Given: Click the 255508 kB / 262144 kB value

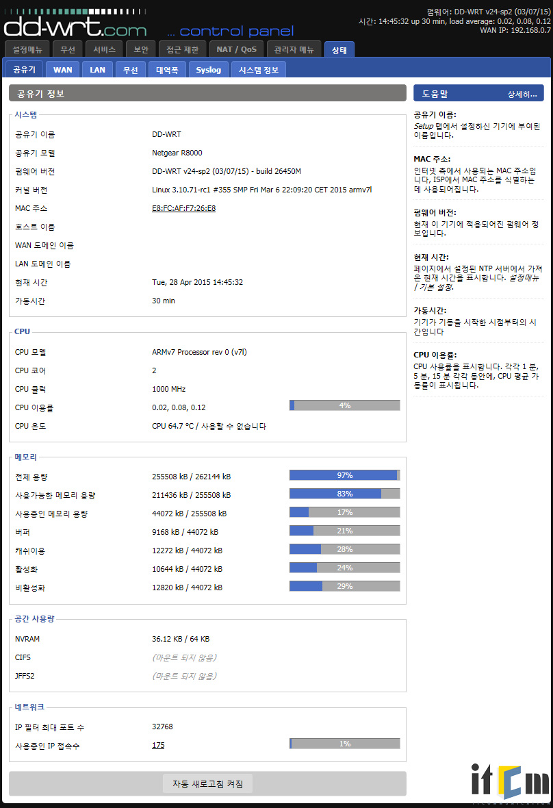Looking at the screenshot, I should (x=192, y=477).
